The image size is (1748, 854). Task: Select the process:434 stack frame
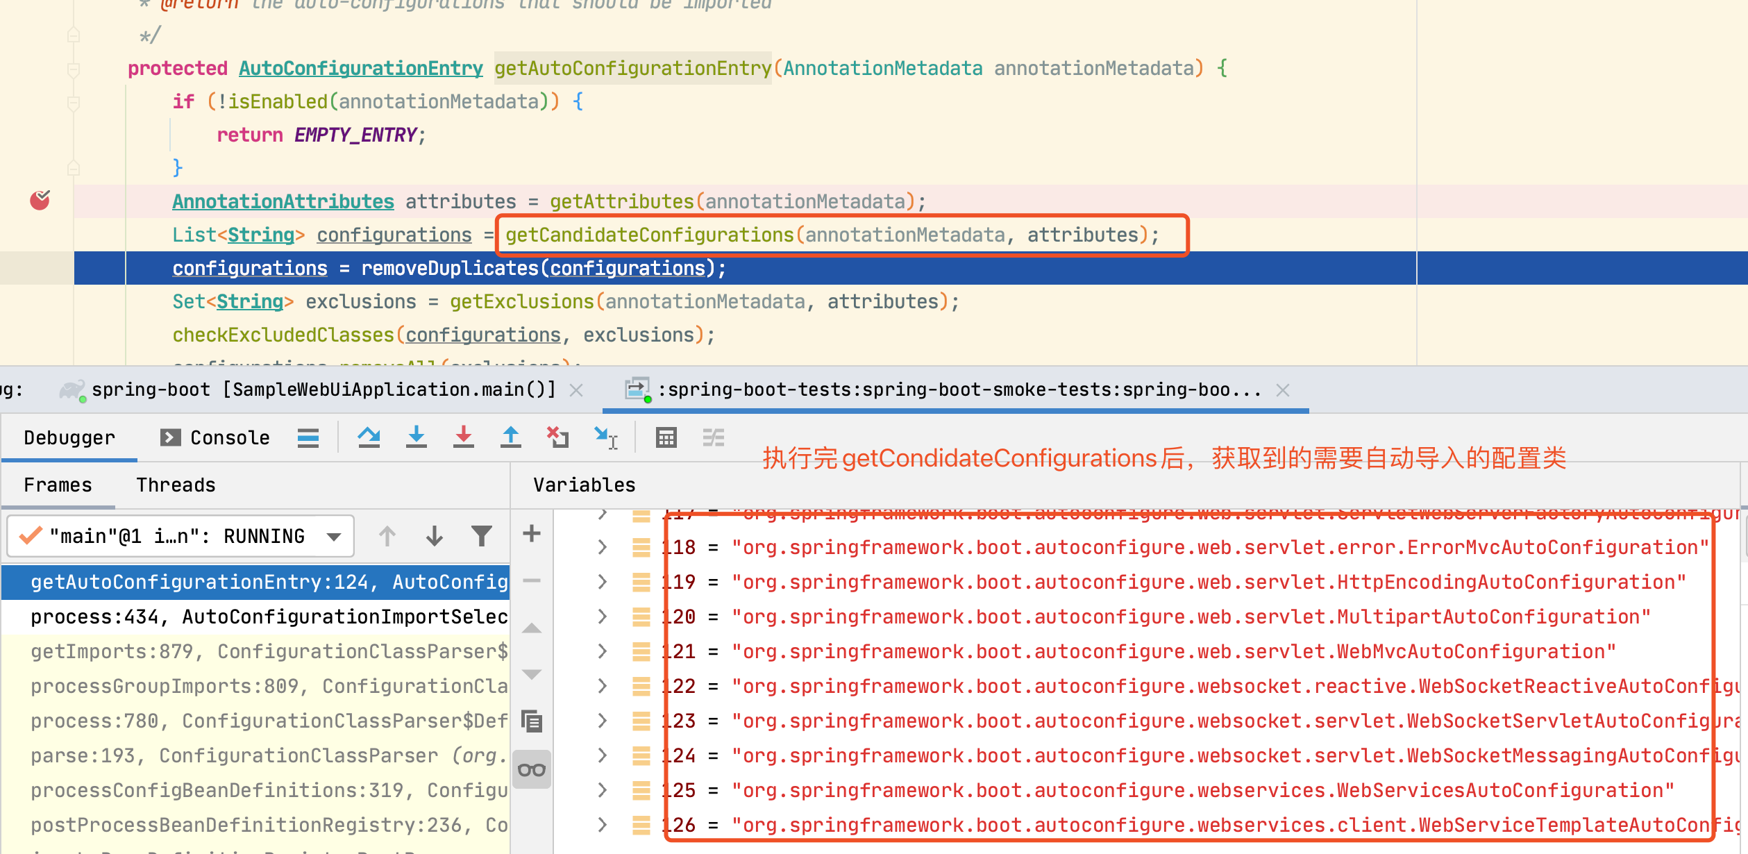268,617
